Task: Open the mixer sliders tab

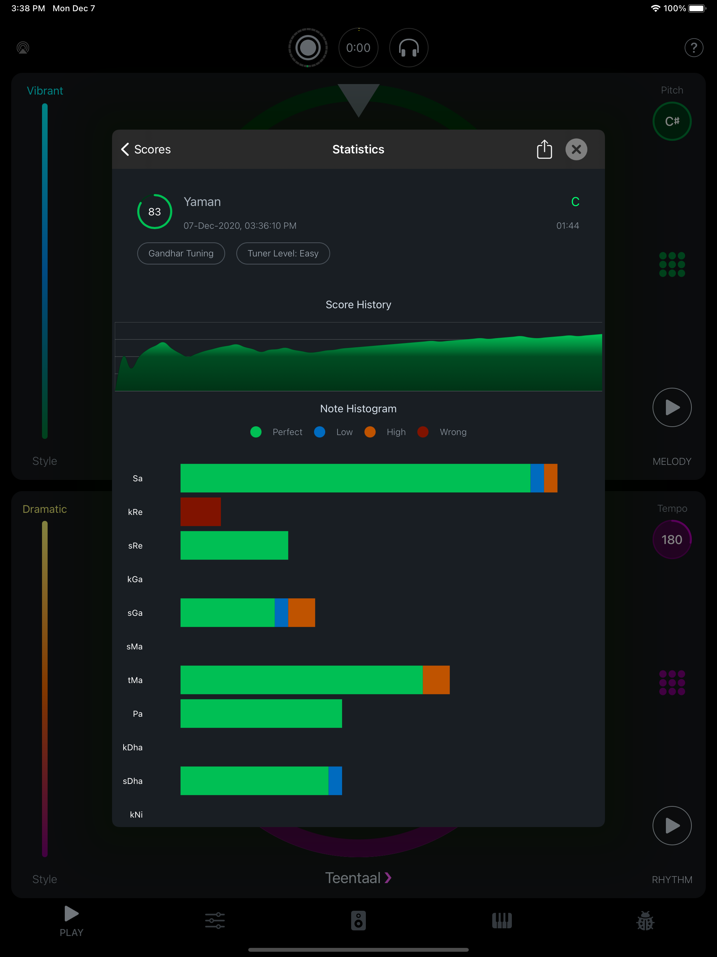Action: click(x=215, y=921)
